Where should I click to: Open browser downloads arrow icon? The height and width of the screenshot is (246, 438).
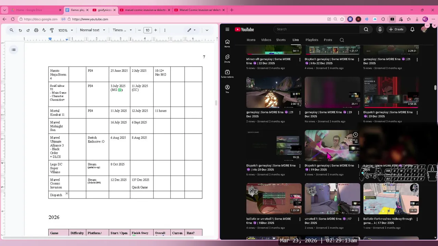coord(417,19)
